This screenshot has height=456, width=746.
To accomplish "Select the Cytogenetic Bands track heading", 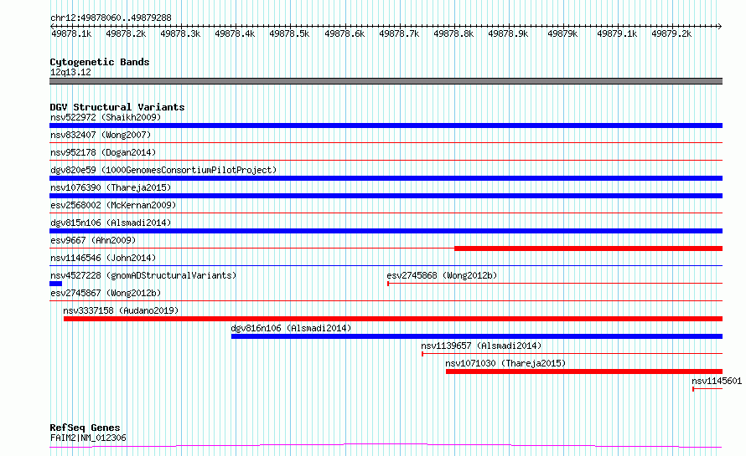I will [x=100, y=62].
